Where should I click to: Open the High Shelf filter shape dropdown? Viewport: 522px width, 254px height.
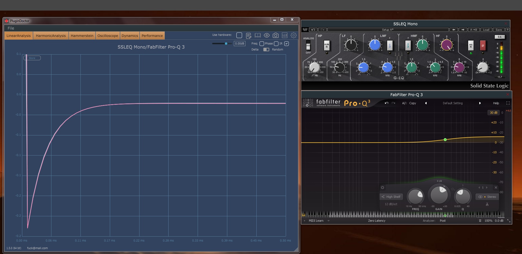click(391, 197)
